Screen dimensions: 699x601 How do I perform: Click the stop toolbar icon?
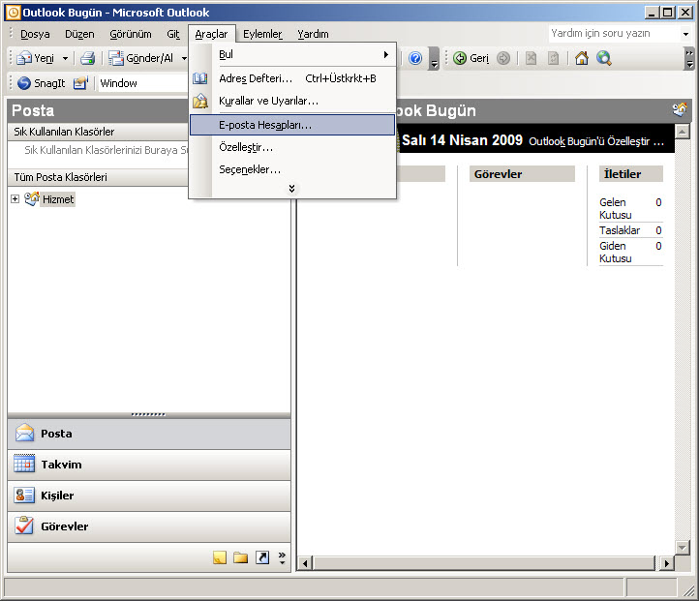pos(531,58)
